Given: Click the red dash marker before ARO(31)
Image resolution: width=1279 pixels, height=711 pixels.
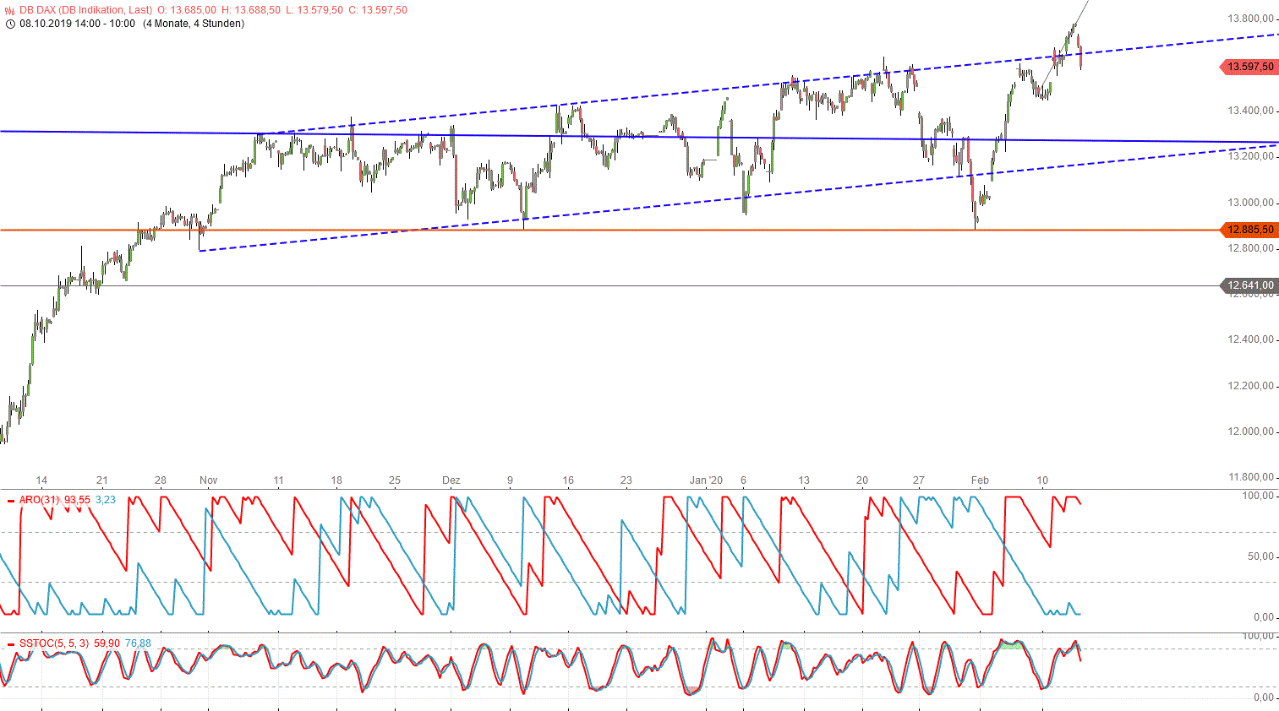Looking at the screenshot, I should pyautogui.click(x=11, y=501).
